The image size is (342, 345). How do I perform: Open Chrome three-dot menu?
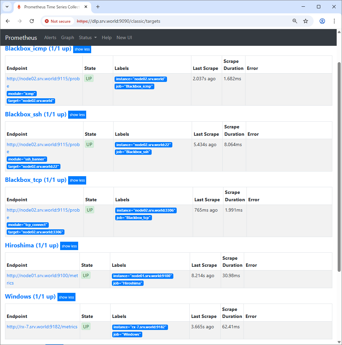[334, 21]
